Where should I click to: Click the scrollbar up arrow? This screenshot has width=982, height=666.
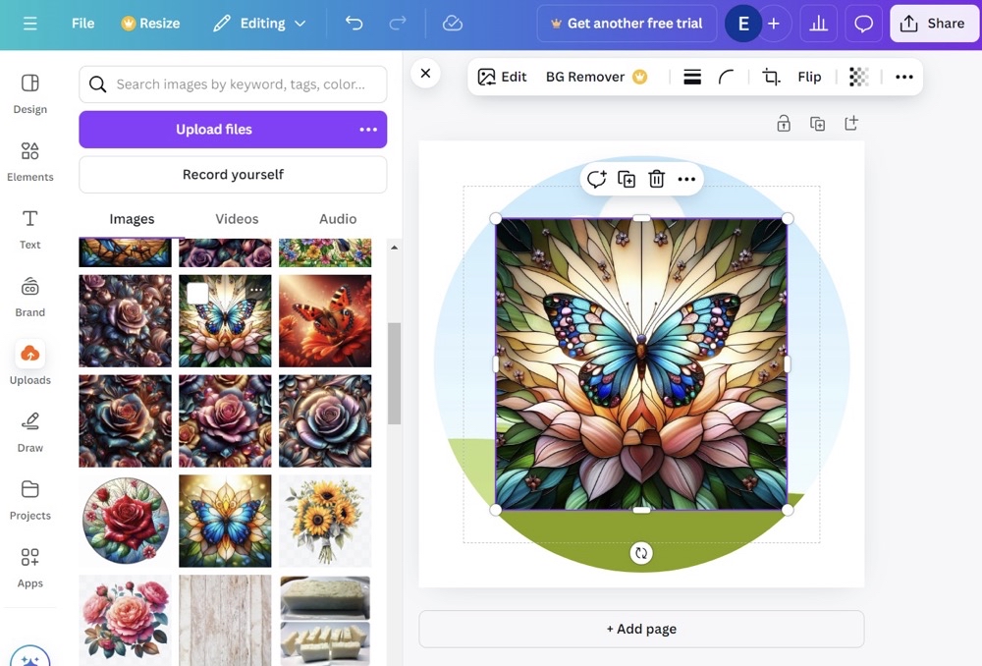(394, 248)
